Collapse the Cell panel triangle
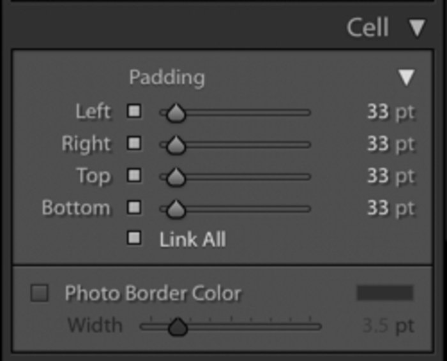This screenshot has width=447, height=361. click(x=417, y=27)
